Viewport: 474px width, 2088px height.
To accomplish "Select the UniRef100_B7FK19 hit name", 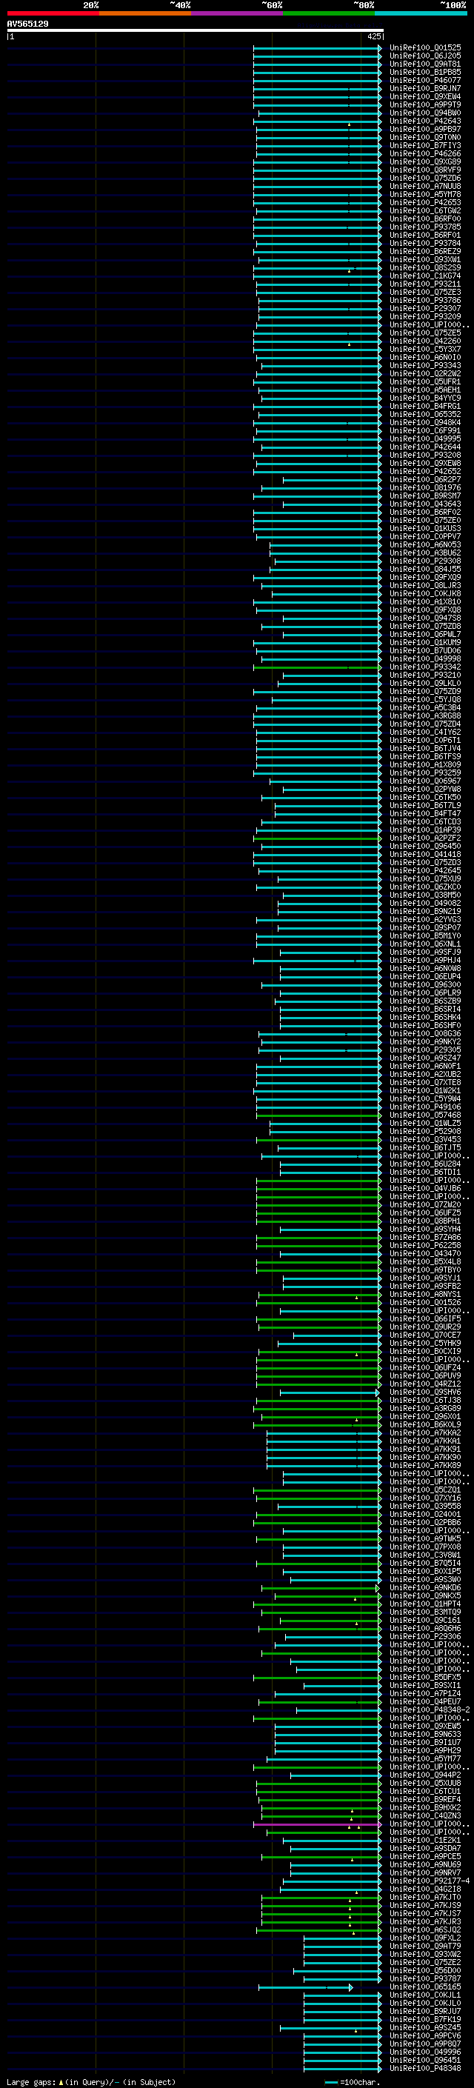I will [425, 2020].
